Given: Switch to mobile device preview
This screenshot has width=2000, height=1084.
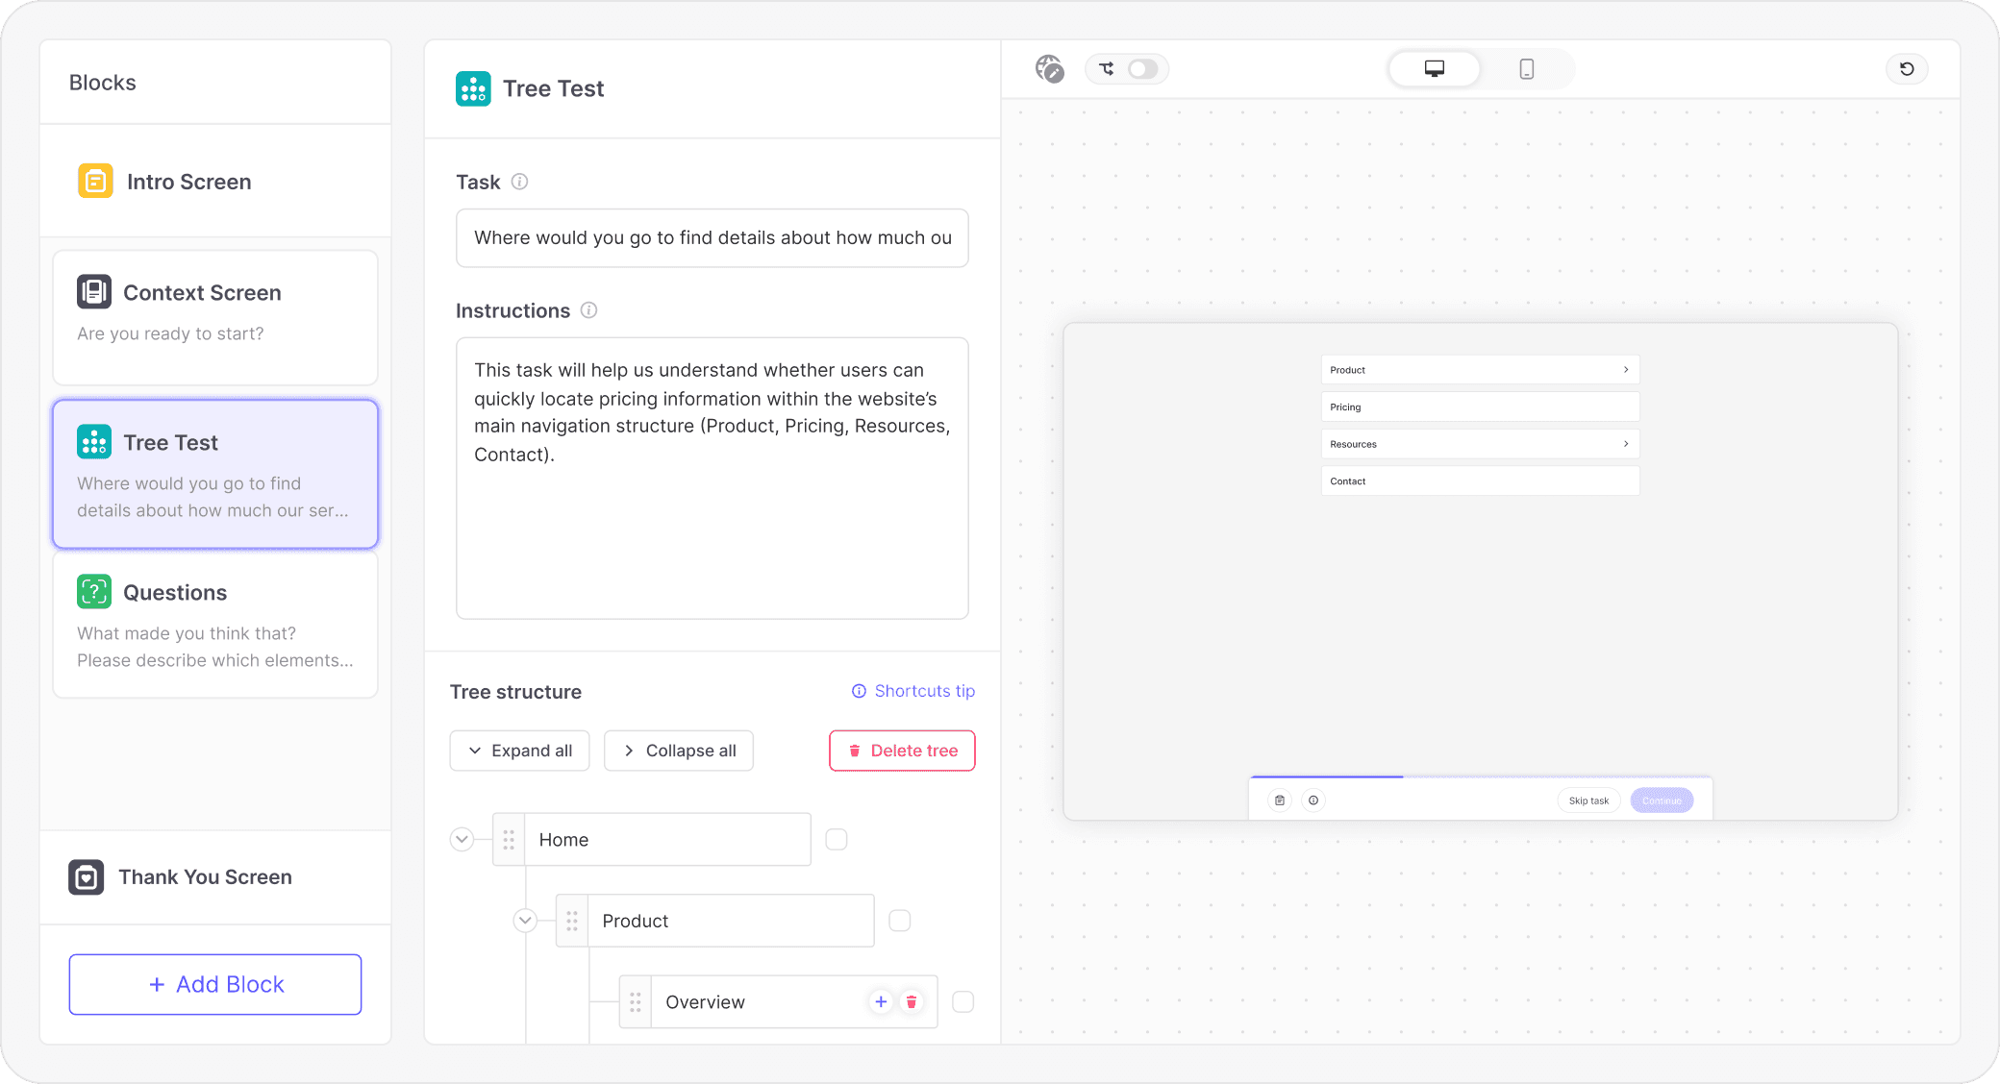Looking at the screenshot, I should tap(1526, 69).
